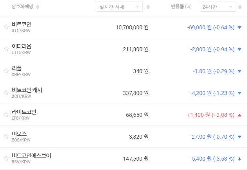Click the star beside Bitcoin Cash

[x=6, y=93]
